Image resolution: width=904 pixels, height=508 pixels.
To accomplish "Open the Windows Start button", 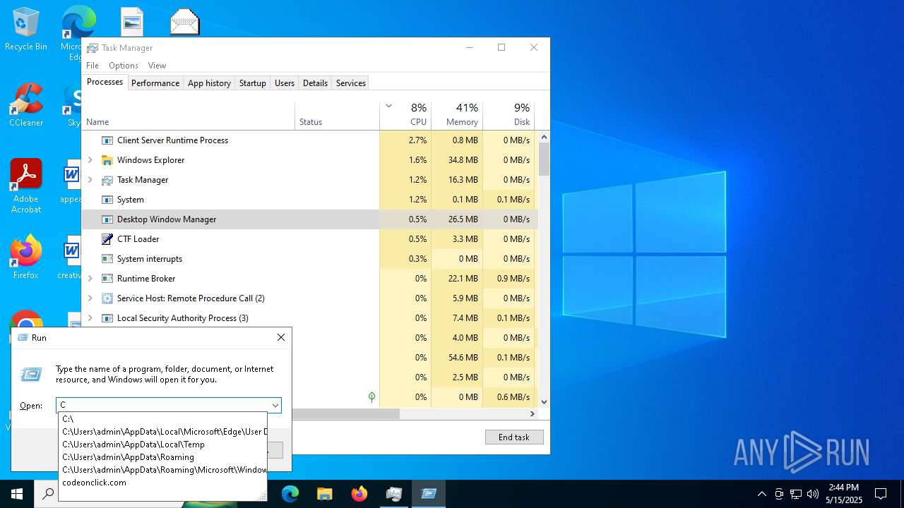I will point(17,494).
